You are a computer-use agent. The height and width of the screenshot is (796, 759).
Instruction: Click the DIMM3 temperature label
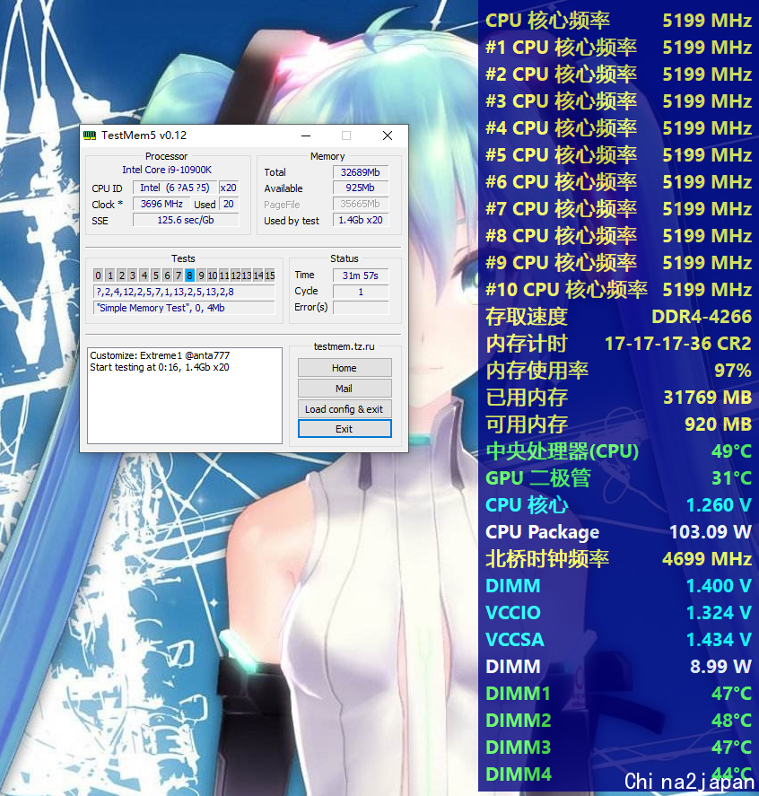click(x=519, y=748)
